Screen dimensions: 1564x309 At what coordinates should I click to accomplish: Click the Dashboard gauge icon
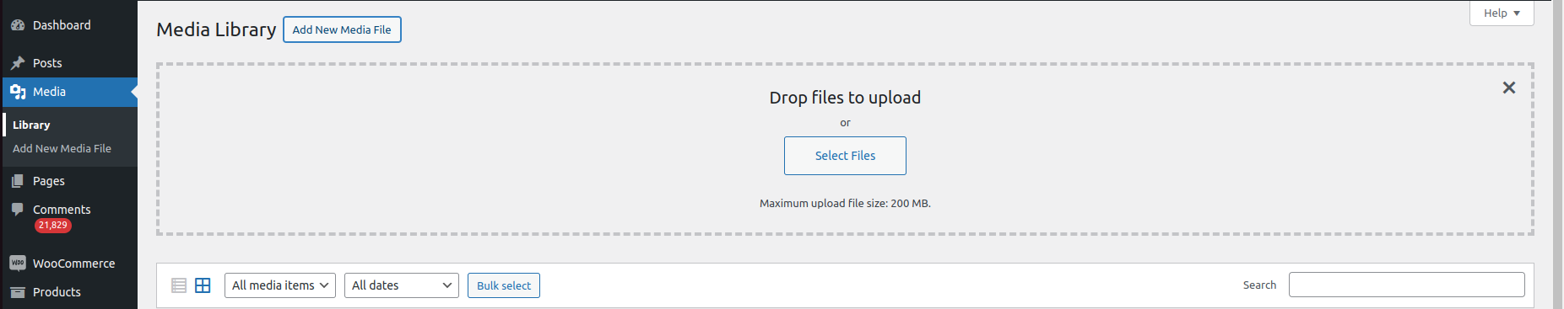click(x=18, y=25)
